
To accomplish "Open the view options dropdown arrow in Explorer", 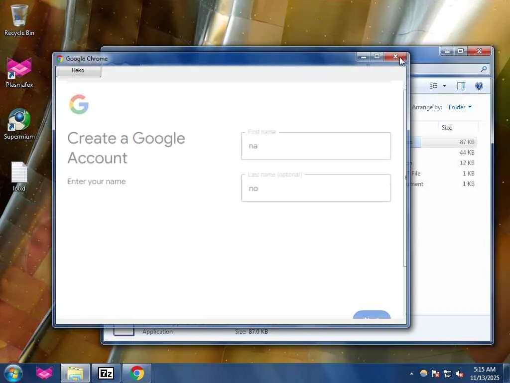I will point(444,86).
